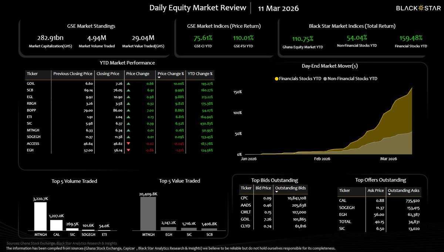The height and width of the screenshot is (252, 444).
Task: Click the 735,920 outstanding asks value
Action: (413, 201)
